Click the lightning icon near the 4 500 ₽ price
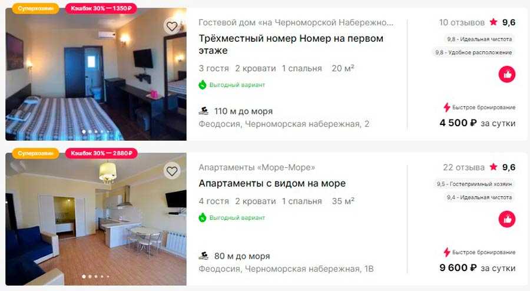The image size is (530, 291). click(447, 107)
